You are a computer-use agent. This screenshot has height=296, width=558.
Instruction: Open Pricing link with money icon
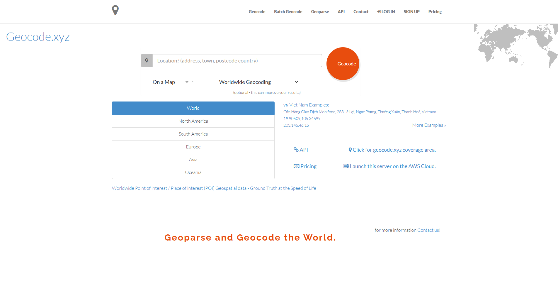(305, 166)
